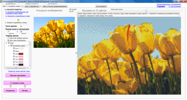Uncheck the color 154 checkbox
The image size is (187, 100).
pos(14,65)
